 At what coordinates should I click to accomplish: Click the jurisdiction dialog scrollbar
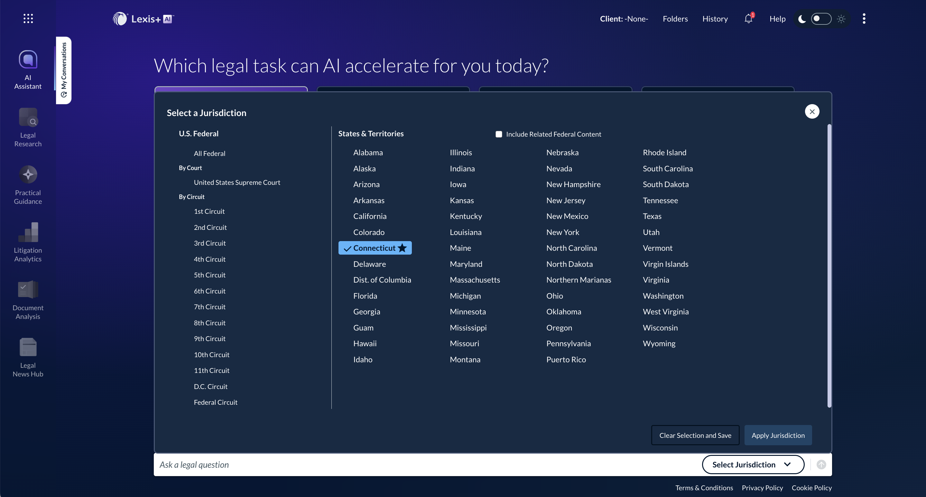click(829, 266)
